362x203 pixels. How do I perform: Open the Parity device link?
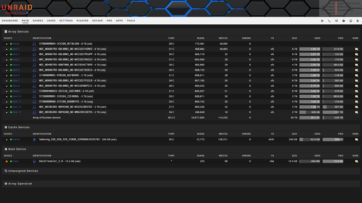(x=16, y=44)
